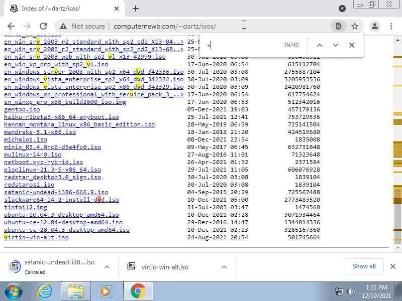Open en_windows_vista_enterprise_sp2_x86_dvd_342329.iso link
The height and width of the screenshot is (301, 402).
(94, 87)
